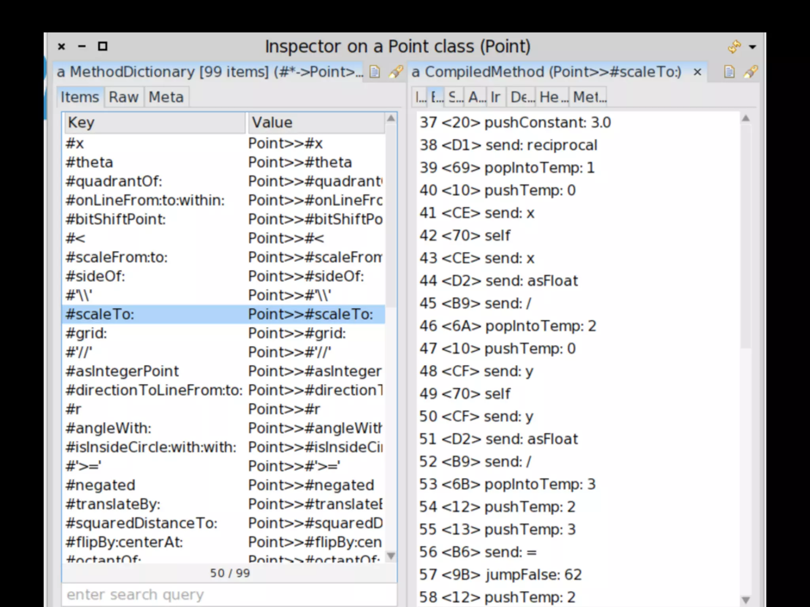Select the #squaredDistanceTo: key row

click(223, 523)
